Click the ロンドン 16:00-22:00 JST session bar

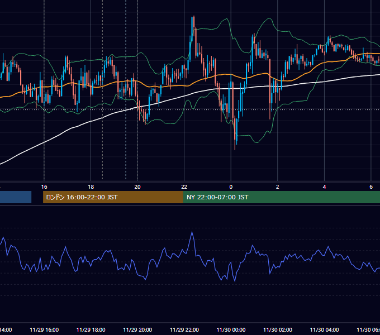pyautogui.click(x=113, y=197)
